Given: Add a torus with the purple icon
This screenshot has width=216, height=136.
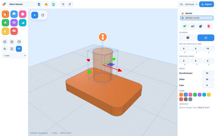Looking at the screenshot, I should [14, 23].
